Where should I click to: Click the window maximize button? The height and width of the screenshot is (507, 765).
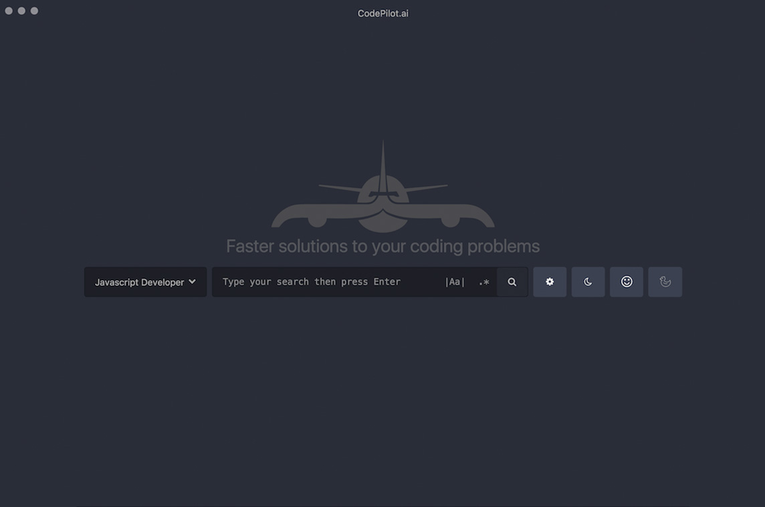pos(34,11)
